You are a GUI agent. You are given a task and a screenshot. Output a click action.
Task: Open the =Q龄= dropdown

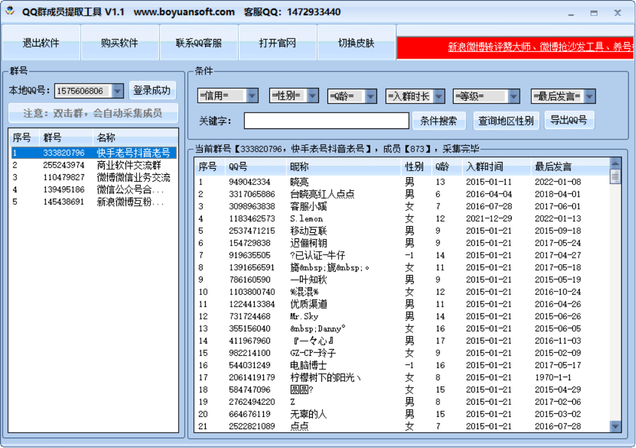point(351,95)
